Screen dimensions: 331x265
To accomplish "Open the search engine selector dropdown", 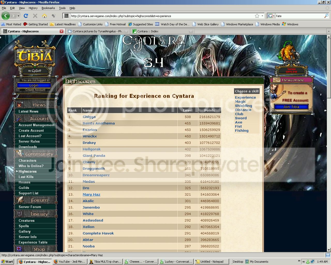I will [x=270, y=16].
